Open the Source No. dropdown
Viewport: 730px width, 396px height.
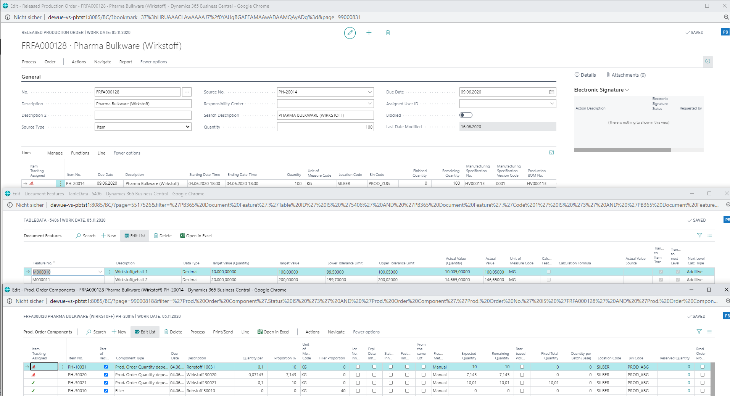coord(369,92)
